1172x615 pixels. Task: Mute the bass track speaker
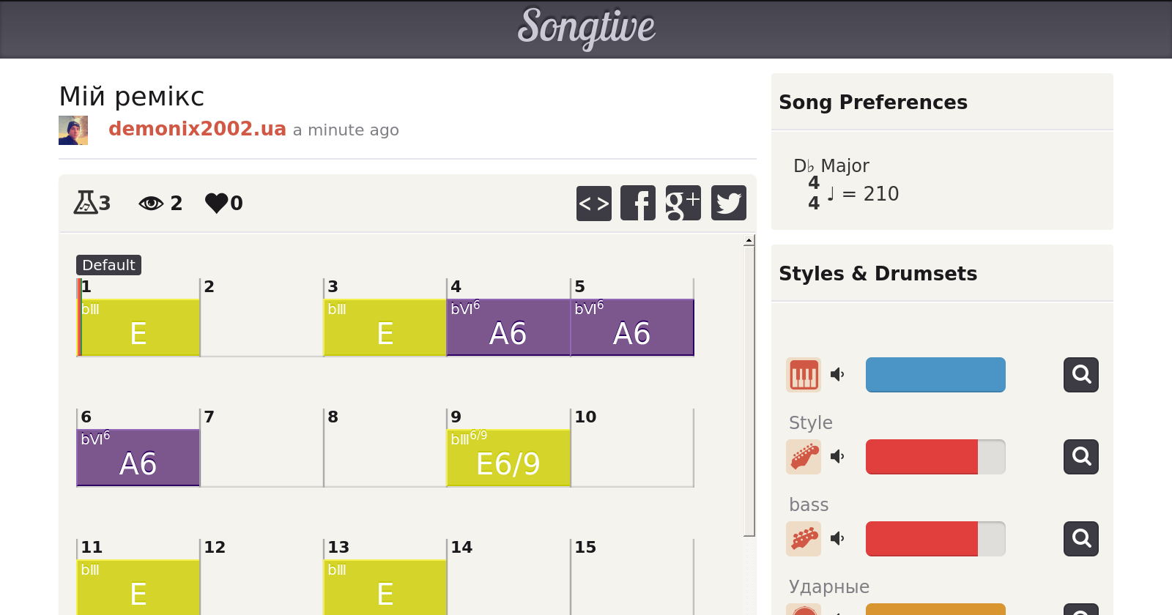coord(837,539)
